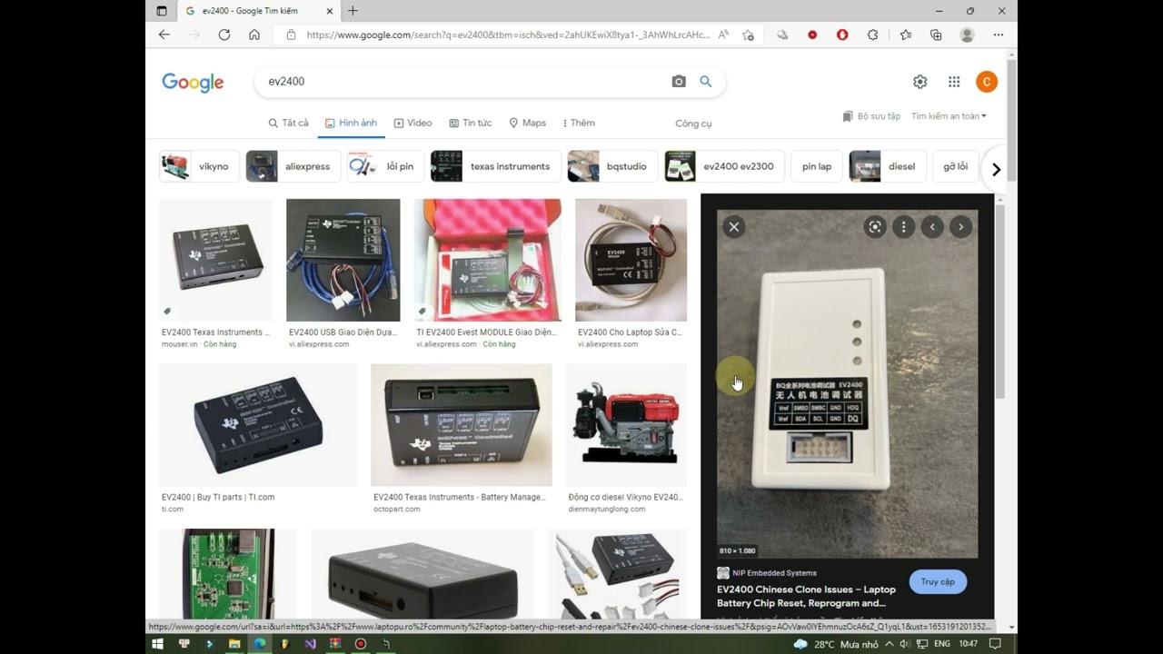Click Công cụ tools button
The width and height of the screenshot is (1163, 654).
tap(693, 123)
